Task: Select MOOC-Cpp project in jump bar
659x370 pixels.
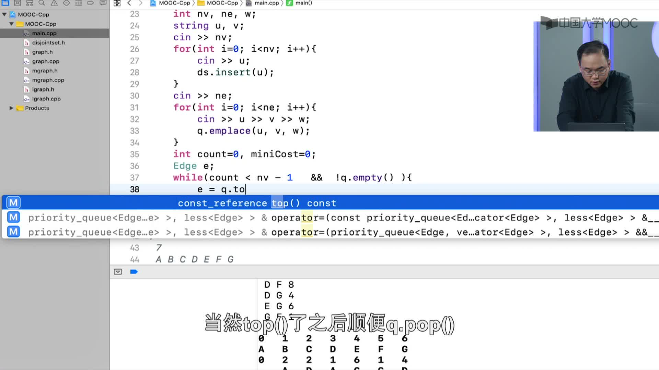Action: tap(170, 3)
